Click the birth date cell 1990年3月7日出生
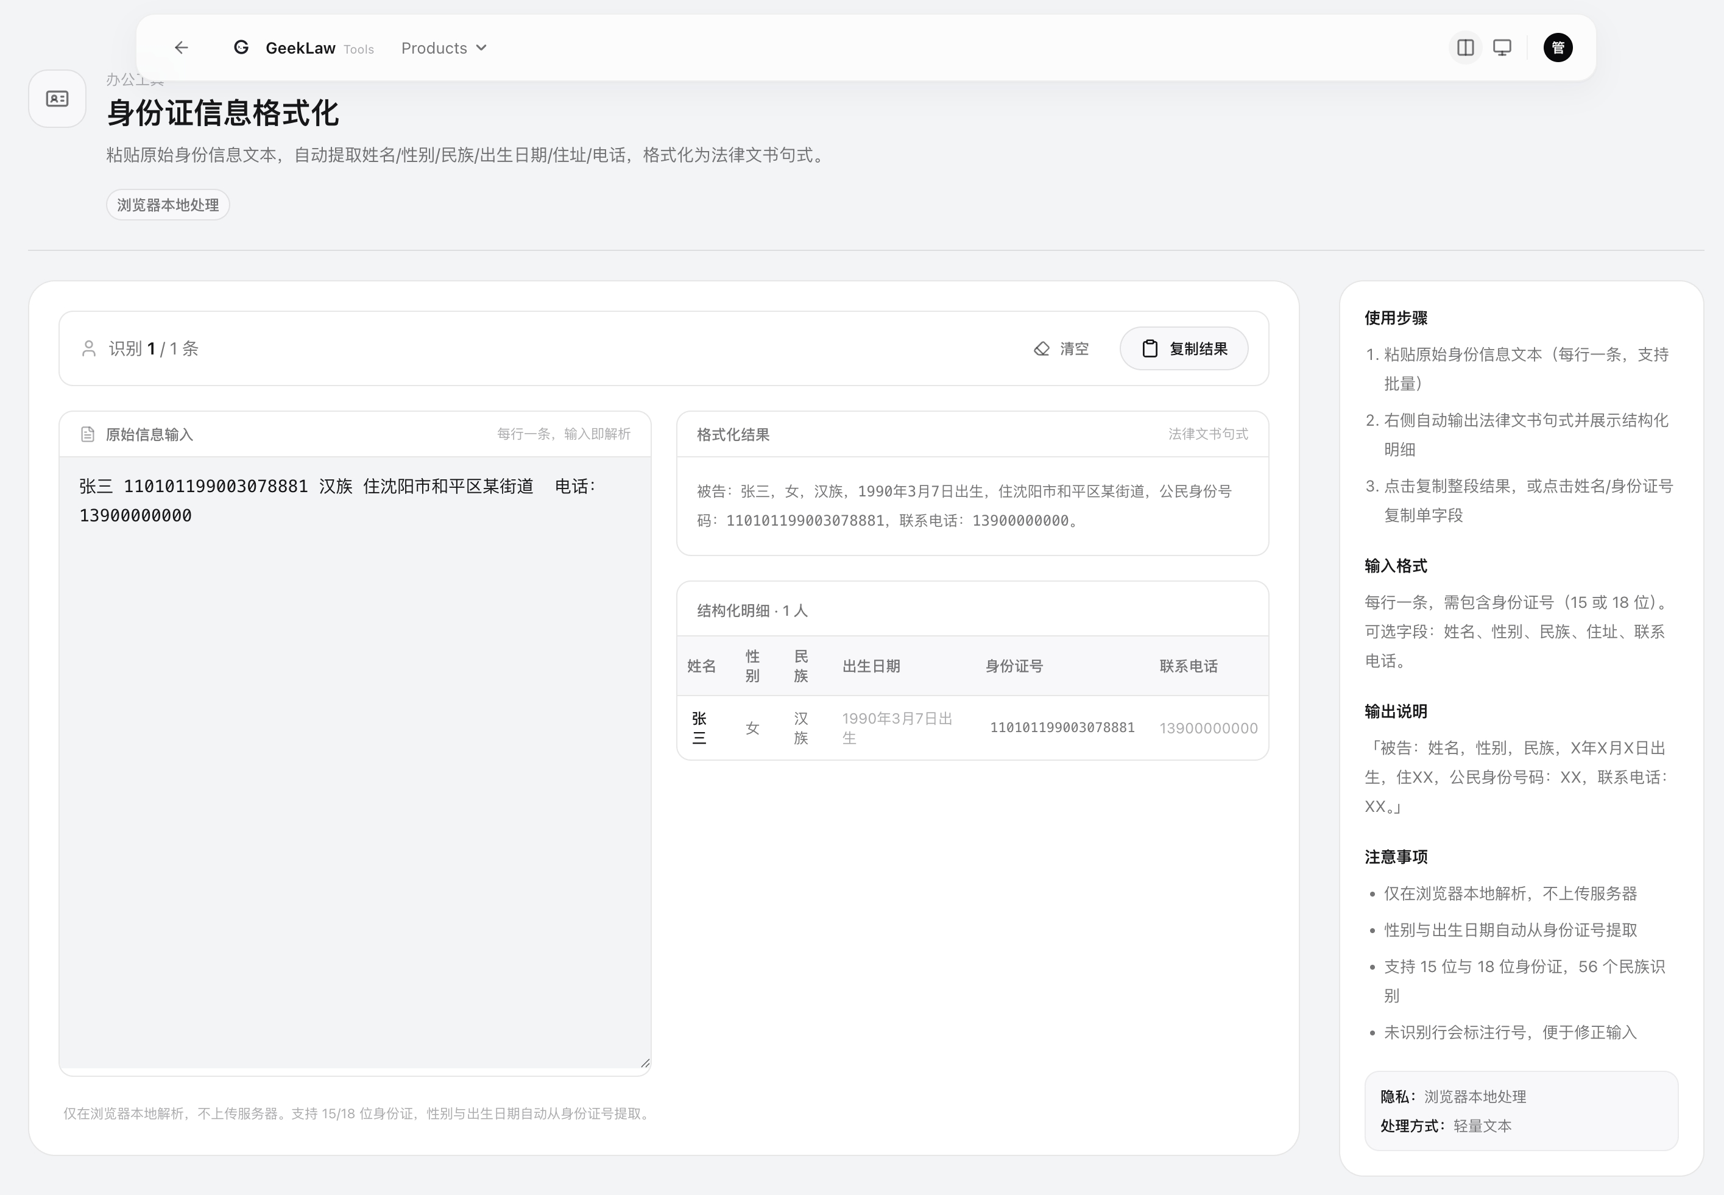This screenshot has height=1195, width=1724. 897,728
